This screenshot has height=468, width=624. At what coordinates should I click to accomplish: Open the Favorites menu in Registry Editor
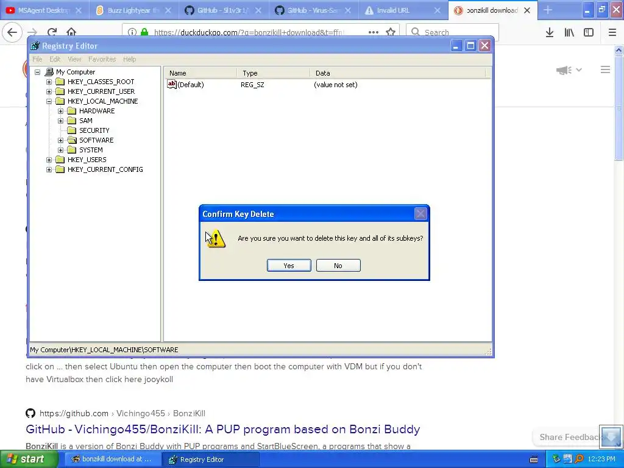[x=102, y=59]
